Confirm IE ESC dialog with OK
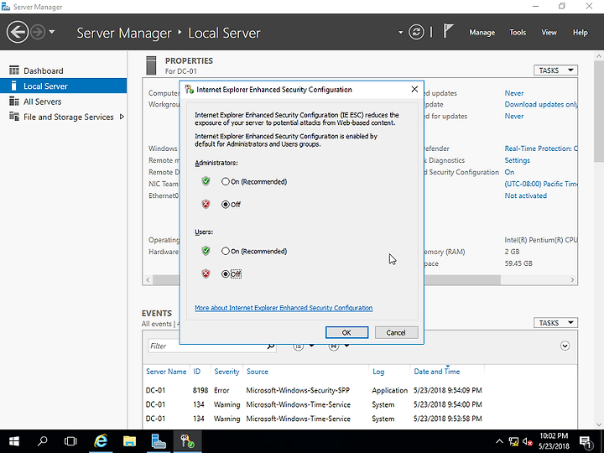 pyautogui.click(x=346, y=332)
